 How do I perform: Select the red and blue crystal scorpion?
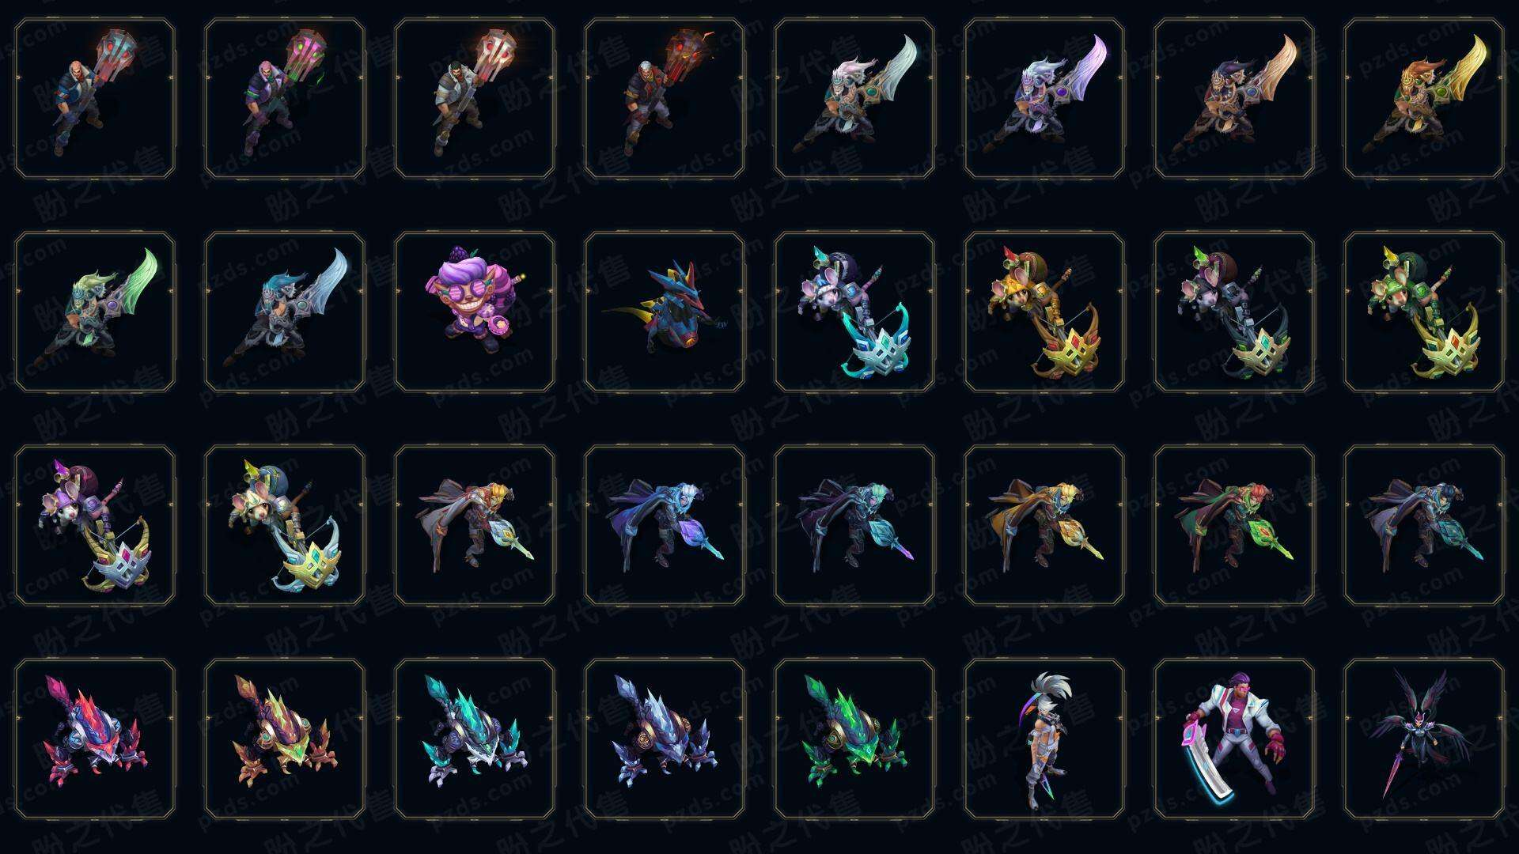[x=95, y=739]
